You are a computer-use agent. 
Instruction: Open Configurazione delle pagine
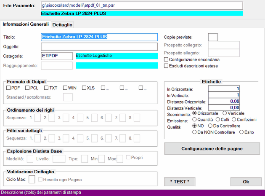point(212,148)
